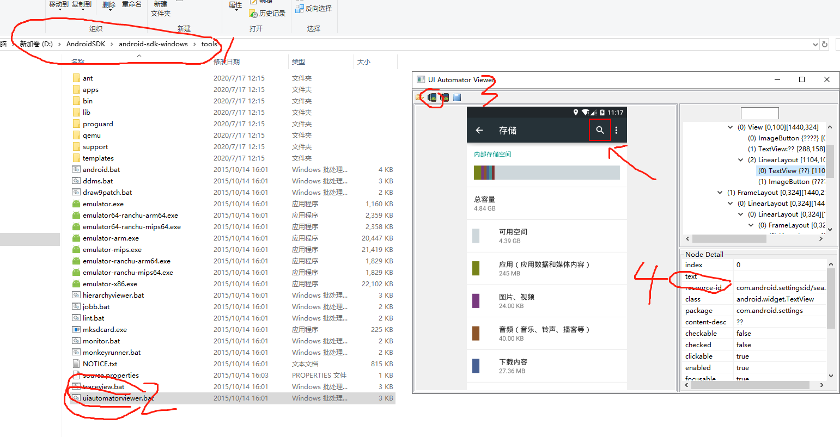Select the (0) ImageButton tree row

786,138
